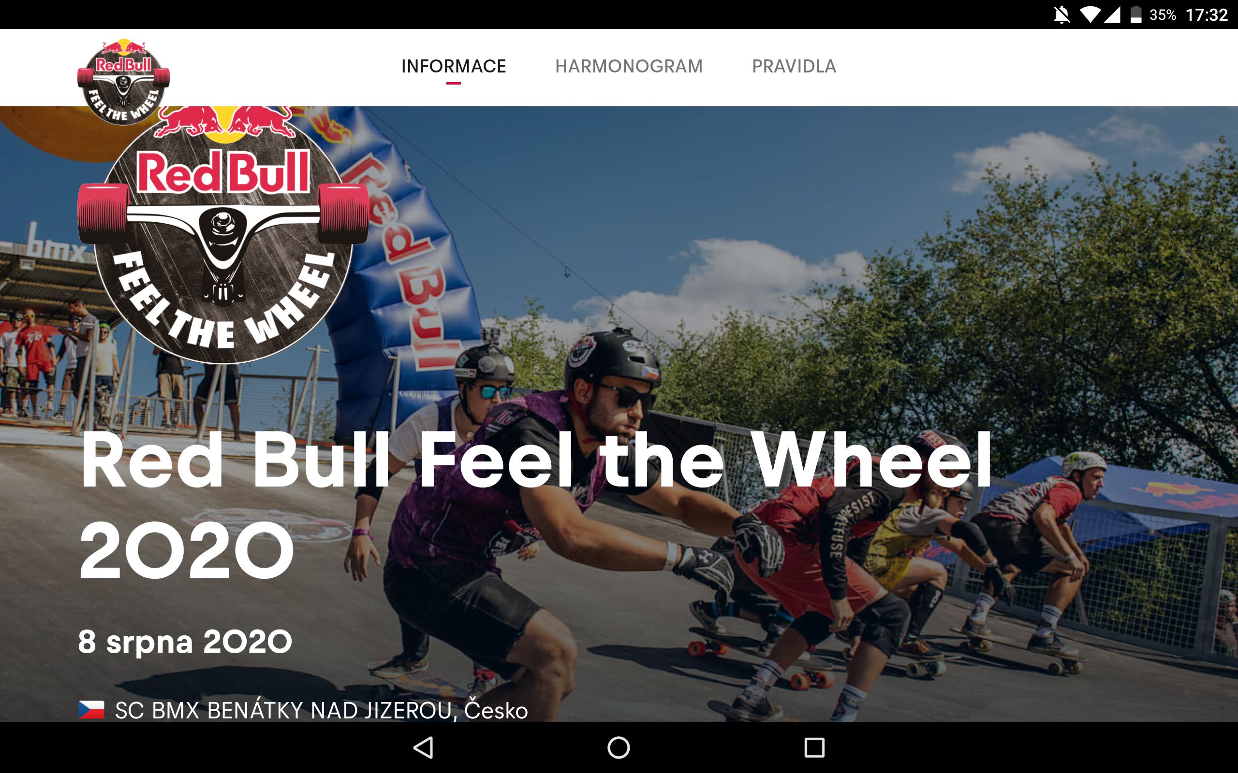The width and height of the screenshot is (1238, 773).
Task: Tap the cellular signal status icon
Action: (1112, 15)
